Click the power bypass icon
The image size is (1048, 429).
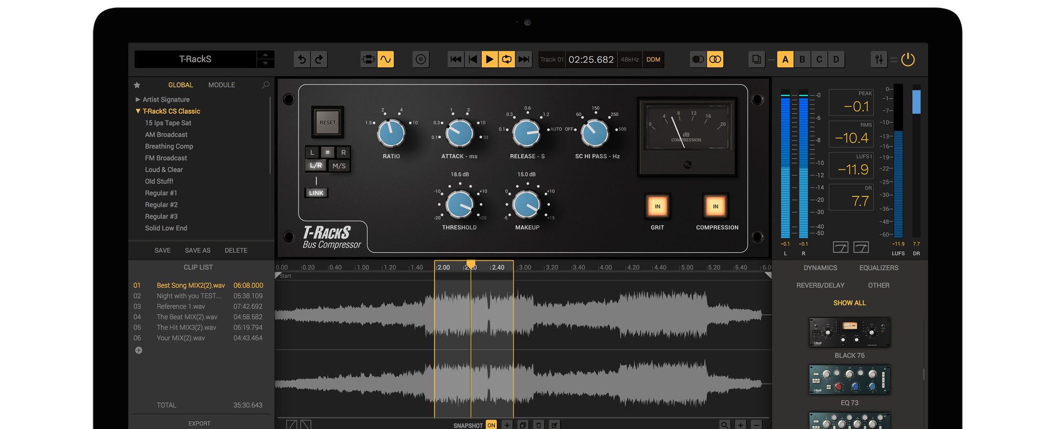[x=908, y=60]
